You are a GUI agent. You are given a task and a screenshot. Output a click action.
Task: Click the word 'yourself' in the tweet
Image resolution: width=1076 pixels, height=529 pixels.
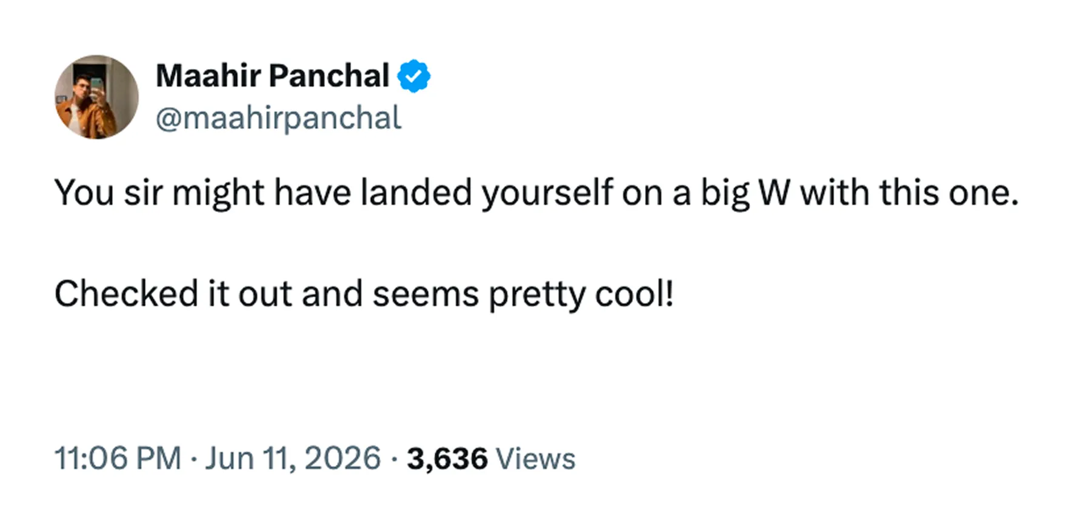coord(547,193)
